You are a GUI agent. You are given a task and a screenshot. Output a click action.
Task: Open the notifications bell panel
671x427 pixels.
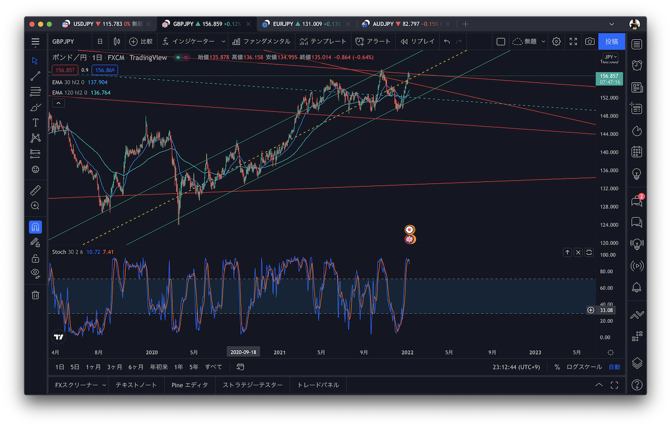pos(637,287)
